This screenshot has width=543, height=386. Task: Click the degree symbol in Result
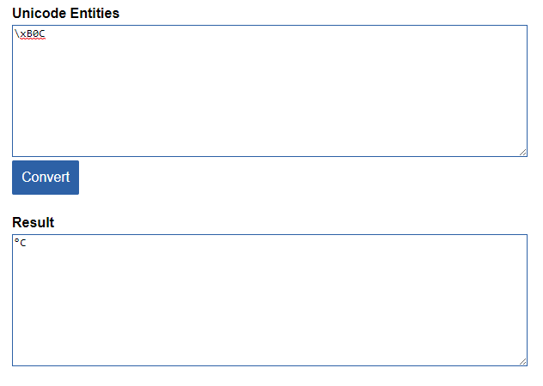coord(17,242)
